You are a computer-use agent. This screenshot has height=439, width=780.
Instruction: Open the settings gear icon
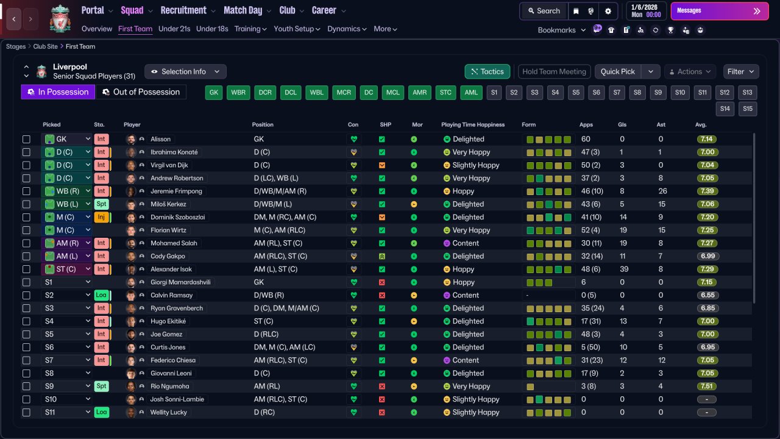[x=608, y=11]
